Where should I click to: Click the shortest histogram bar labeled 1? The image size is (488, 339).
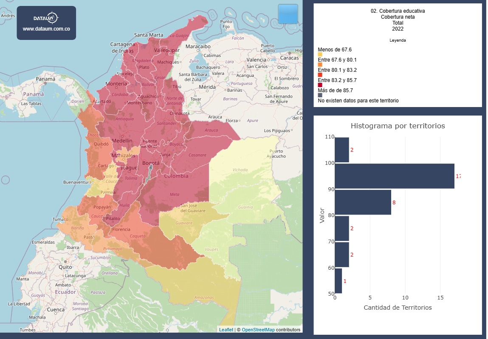[338, 281]
